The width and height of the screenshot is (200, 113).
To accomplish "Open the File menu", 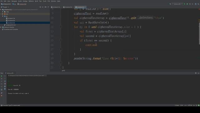I will [x=2, y=1].
